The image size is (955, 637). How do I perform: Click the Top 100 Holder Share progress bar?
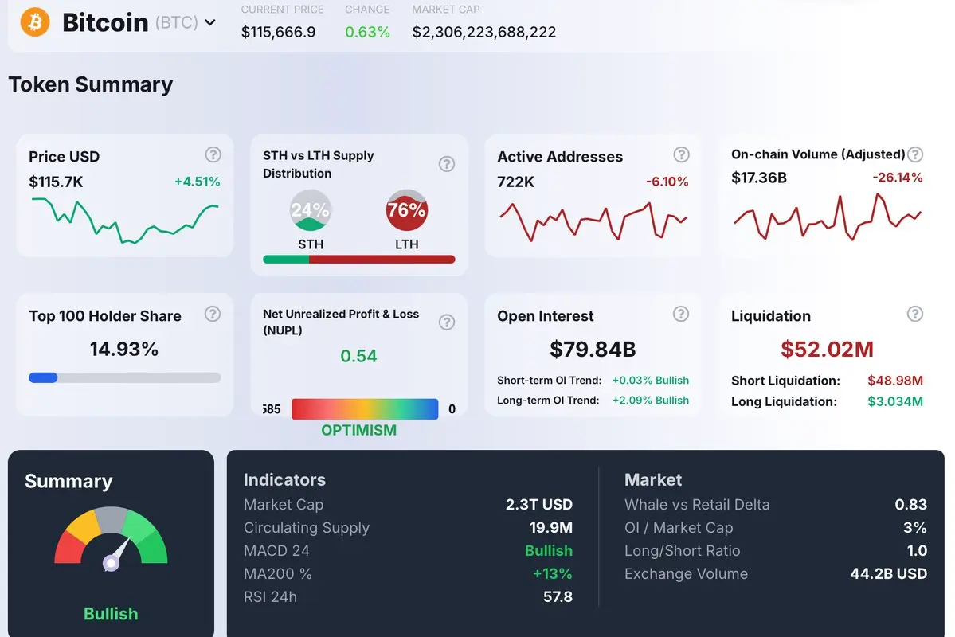(x=125, y=377)
